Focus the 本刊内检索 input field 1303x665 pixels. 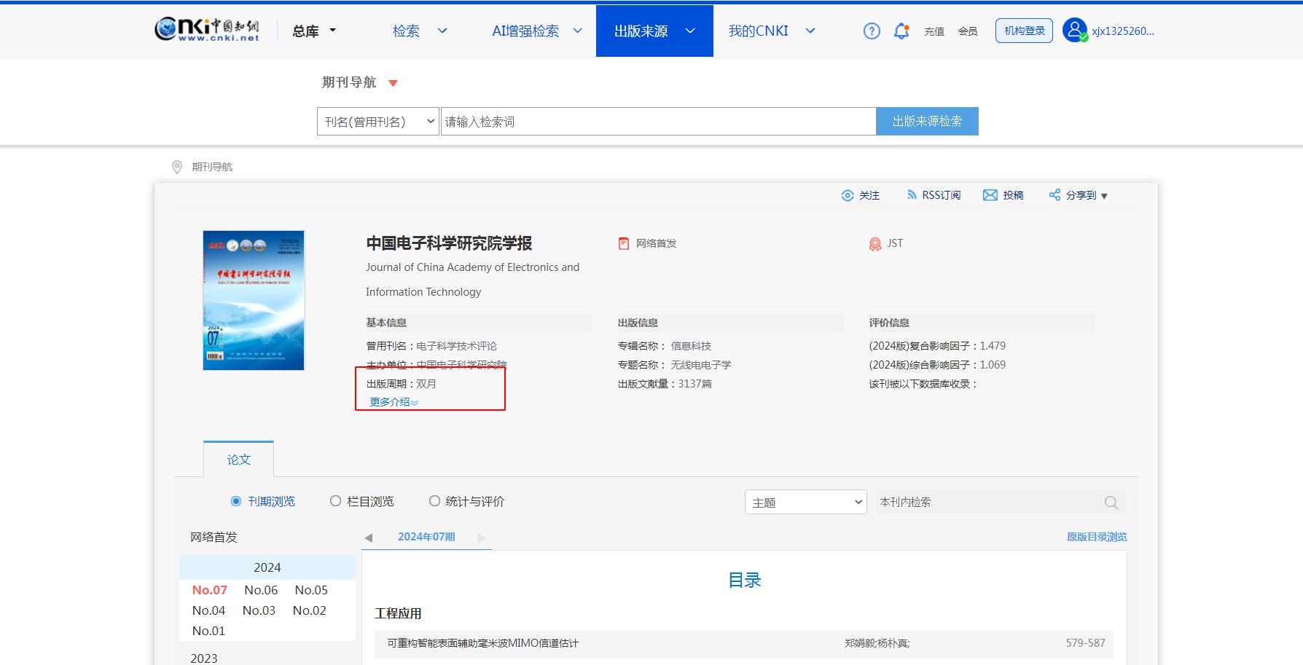tap(987, 502)
